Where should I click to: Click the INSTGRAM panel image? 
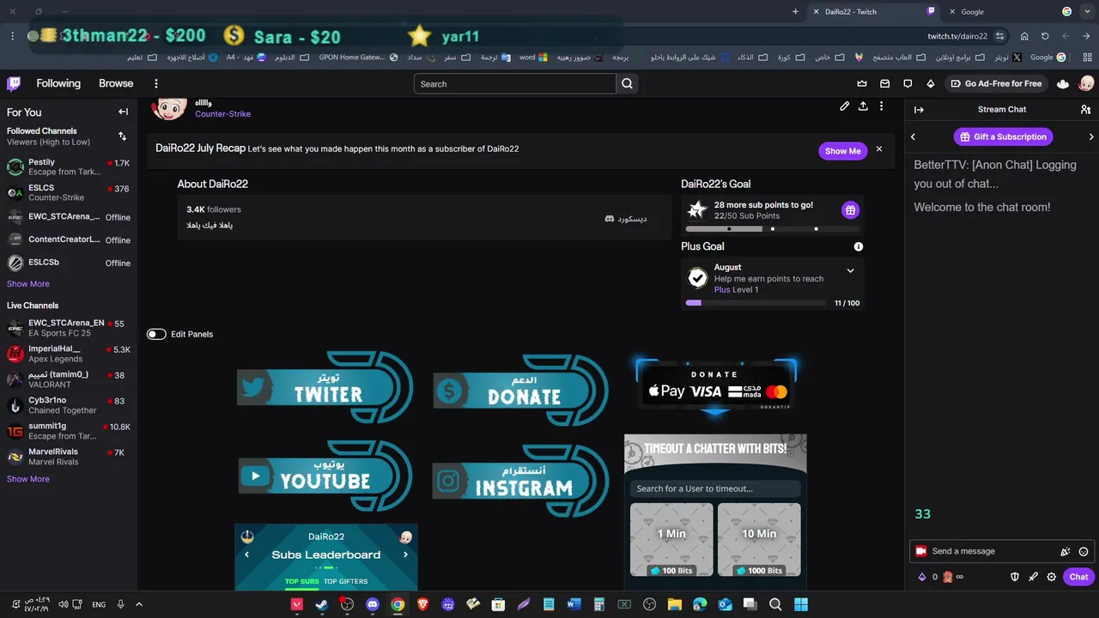[521, 482]
